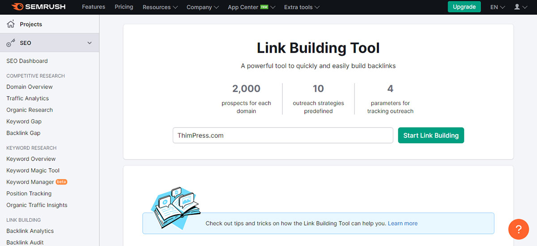The image size is (537, 246).
Task: Collapse the SEO section chevron
Action: point(89,43)
